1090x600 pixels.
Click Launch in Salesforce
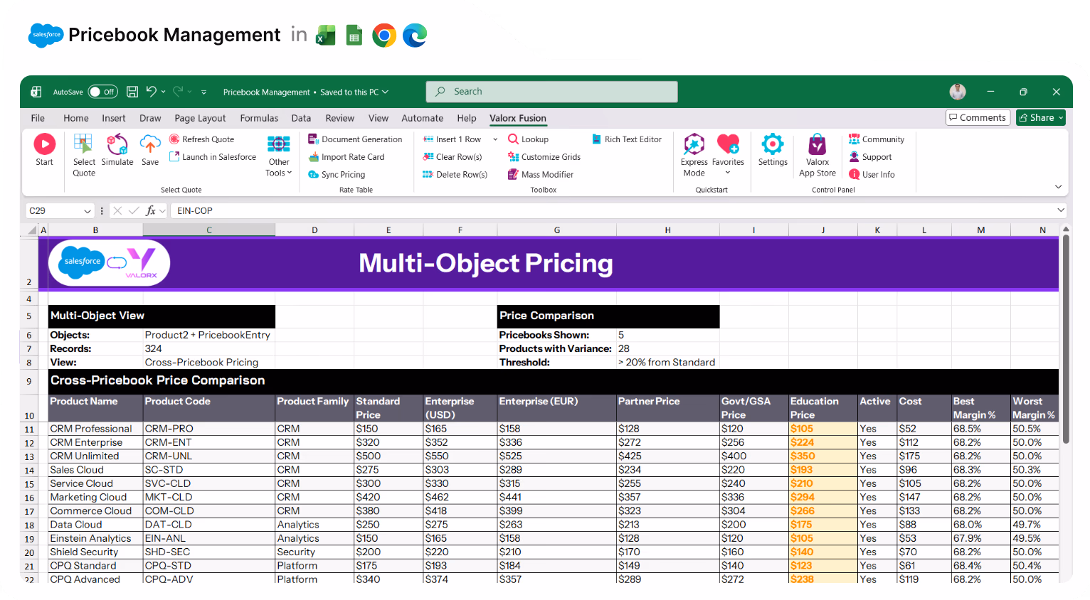point(212,156)
